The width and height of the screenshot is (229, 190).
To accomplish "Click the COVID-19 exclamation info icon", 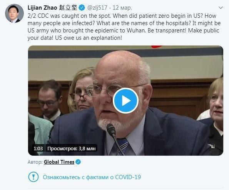I will tap(33, 177).
